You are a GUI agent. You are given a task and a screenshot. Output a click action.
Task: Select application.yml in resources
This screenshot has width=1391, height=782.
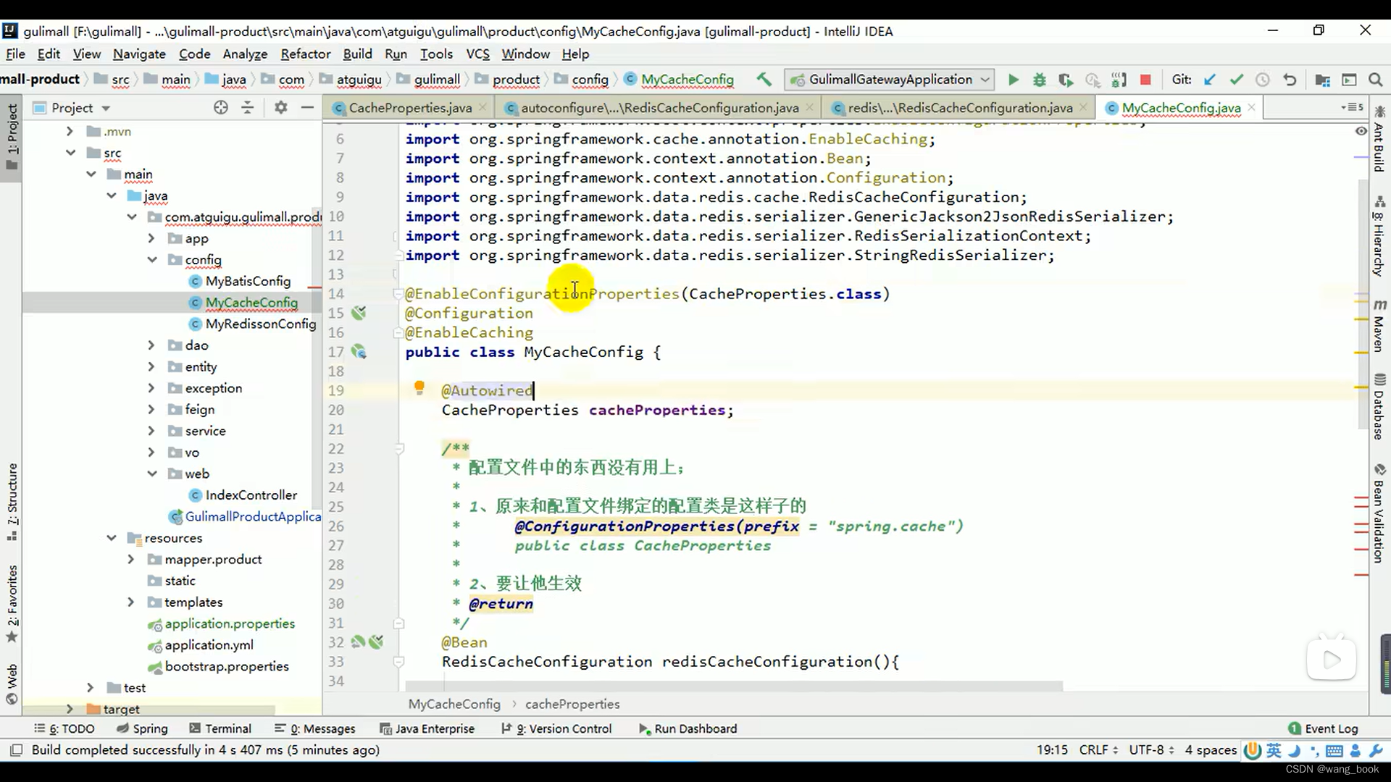click(209, 645)
